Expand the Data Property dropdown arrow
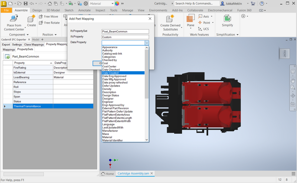Viewport: 297px width, 183px height. 147,43
